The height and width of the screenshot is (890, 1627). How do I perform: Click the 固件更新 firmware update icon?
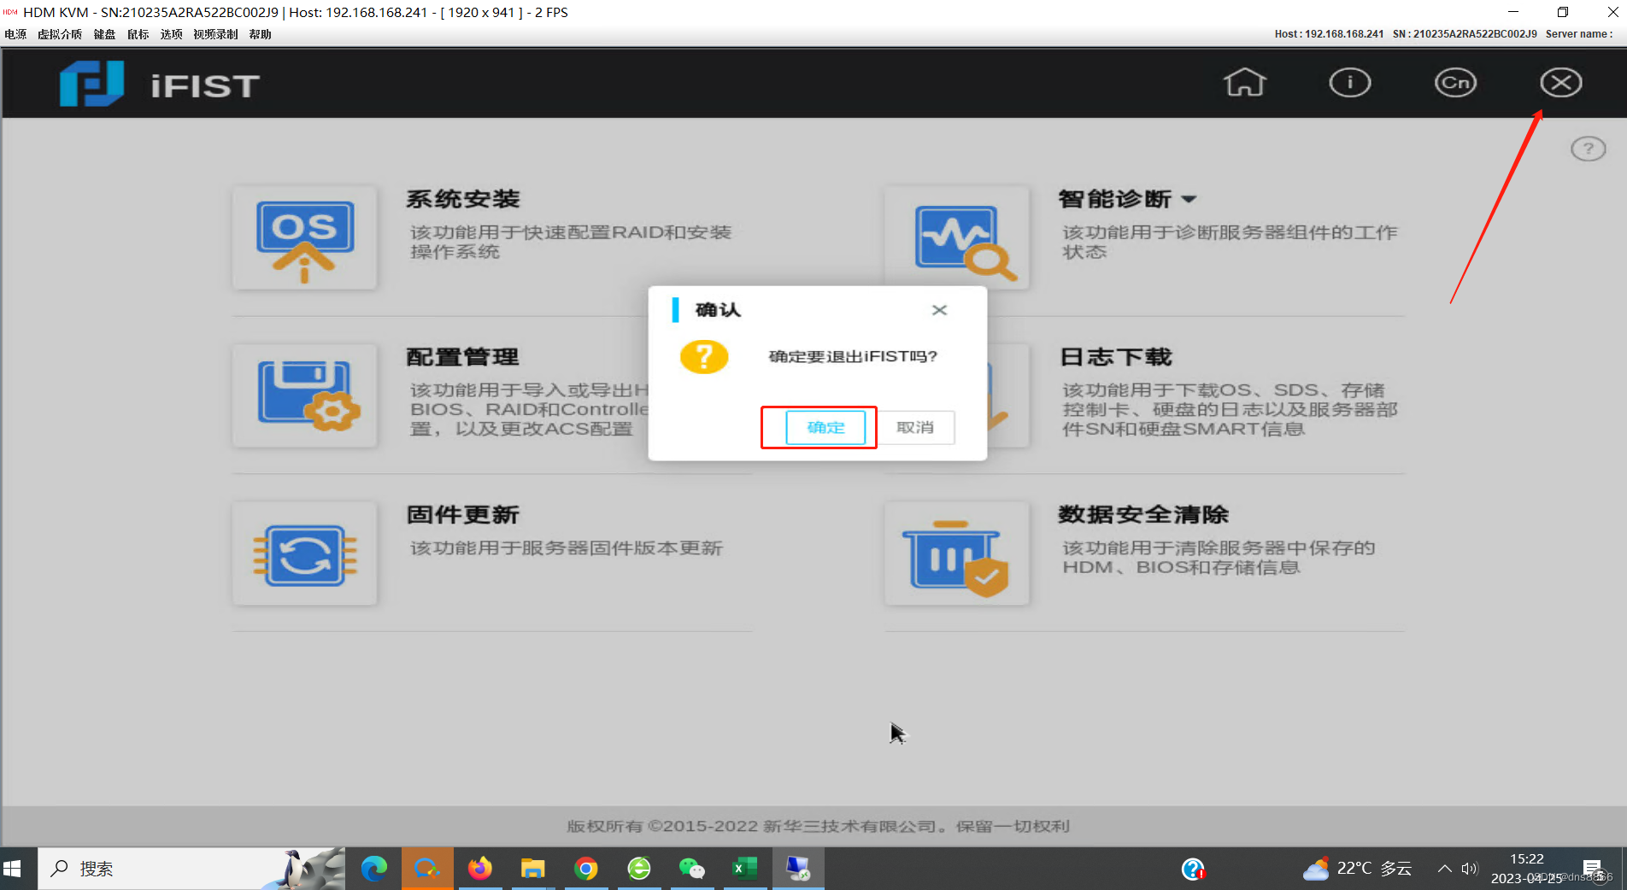(305, 553)
